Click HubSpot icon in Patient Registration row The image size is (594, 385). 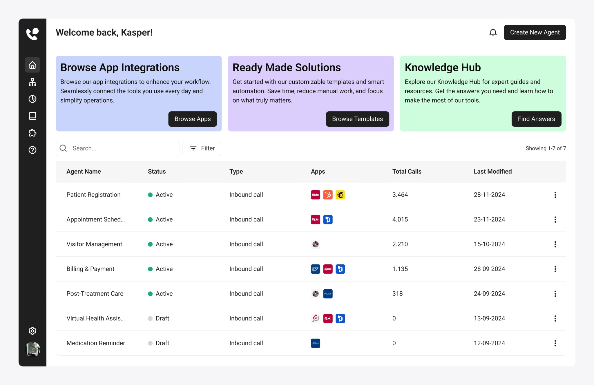pyautogui.click(x=328, y=195)
